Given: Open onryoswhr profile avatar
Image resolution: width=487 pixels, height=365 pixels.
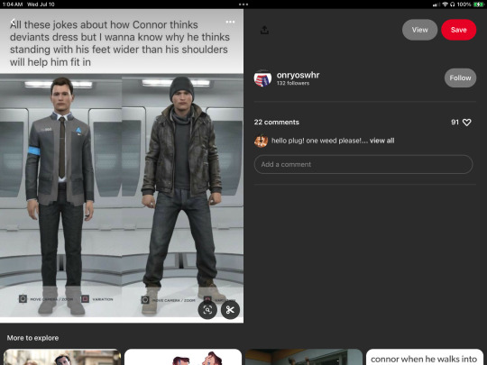Looking at the screenshot, I should click(x=262, y=78).
